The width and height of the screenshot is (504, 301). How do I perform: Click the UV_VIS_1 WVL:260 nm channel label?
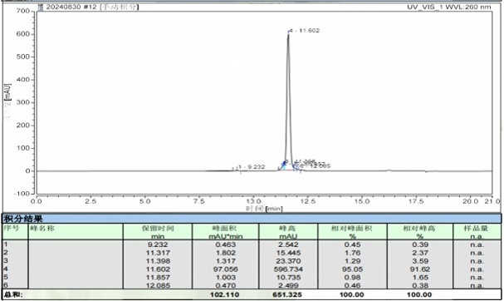(x=449, y=7)
